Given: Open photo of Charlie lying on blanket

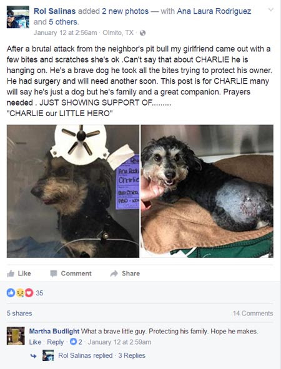Looking at the screenshot, I should coord(207,191).
